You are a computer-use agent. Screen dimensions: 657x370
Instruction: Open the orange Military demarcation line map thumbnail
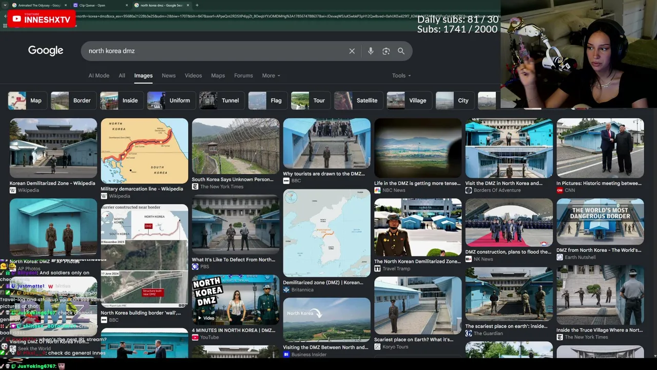pyautogui.click(x=144, y=151)
